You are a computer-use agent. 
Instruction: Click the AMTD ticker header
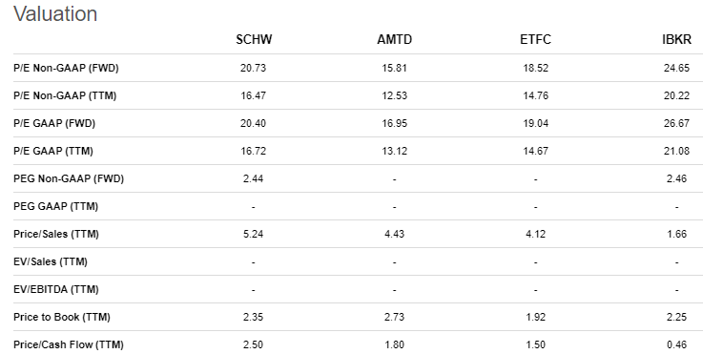click(395, 39)
